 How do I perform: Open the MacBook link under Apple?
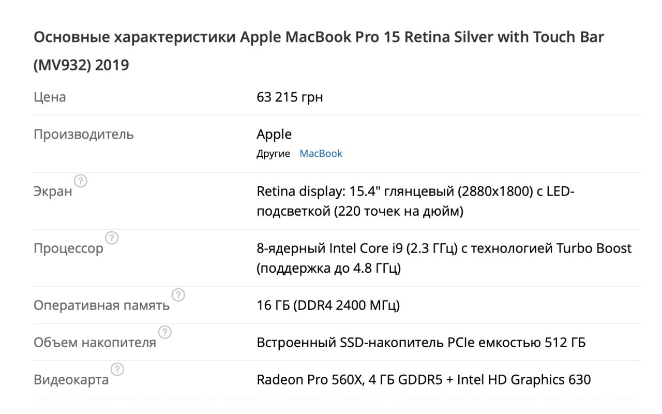[x=321, y=154]
